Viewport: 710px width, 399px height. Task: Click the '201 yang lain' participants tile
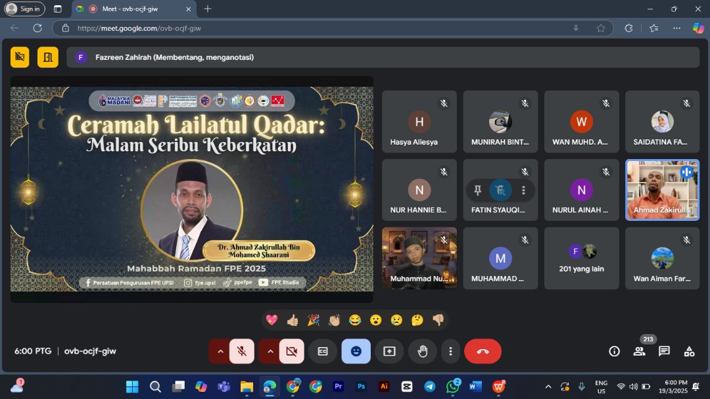[581, 258]
